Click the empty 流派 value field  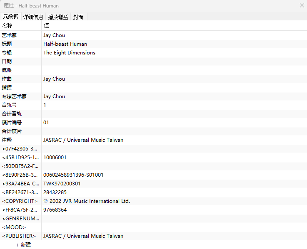pyautogui.click(x=174, y=70)
